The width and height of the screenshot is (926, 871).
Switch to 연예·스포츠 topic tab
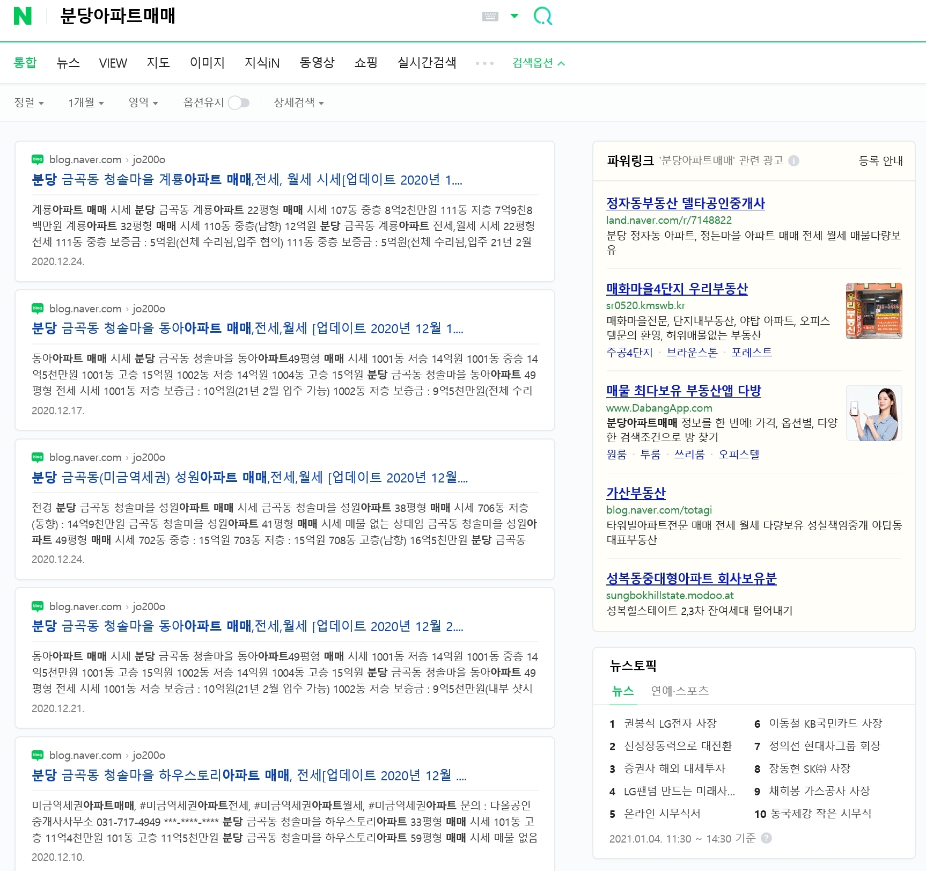(x=680, y=691)
